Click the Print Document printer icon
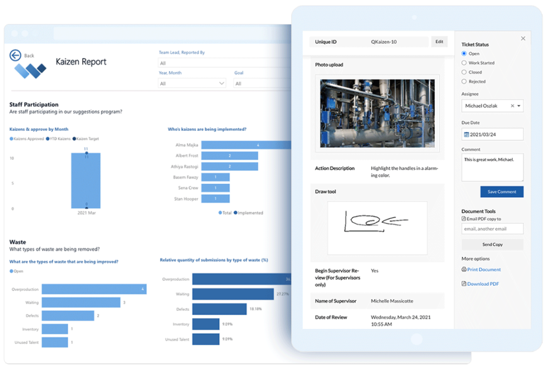The image size is (546, 373). click(x=464, y=270)
